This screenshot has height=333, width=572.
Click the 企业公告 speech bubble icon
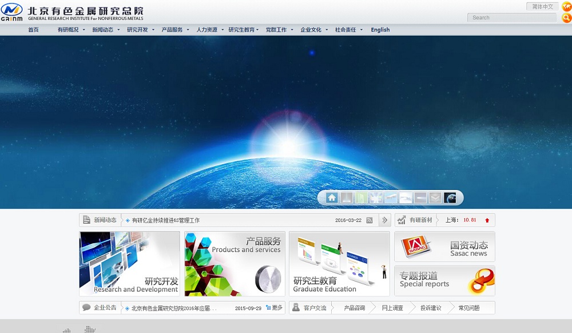pyautogui.click(x=86, y=307)
